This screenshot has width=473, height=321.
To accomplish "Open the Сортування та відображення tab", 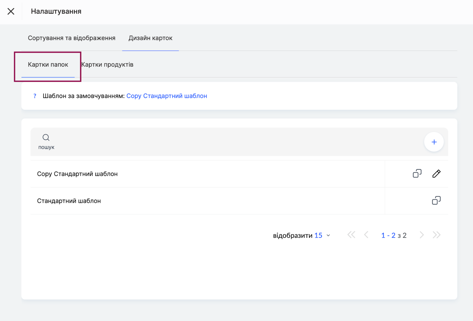I will tap(72, 38).
